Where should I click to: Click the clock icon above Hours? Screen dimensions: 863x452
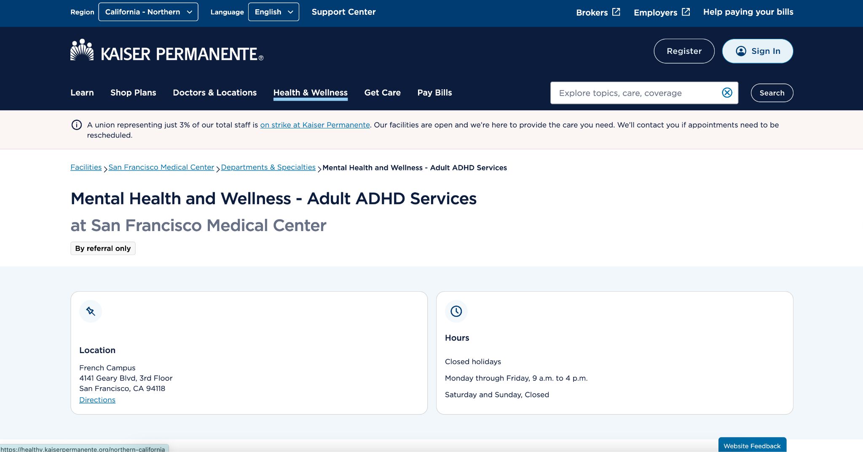tap(456, 311)
